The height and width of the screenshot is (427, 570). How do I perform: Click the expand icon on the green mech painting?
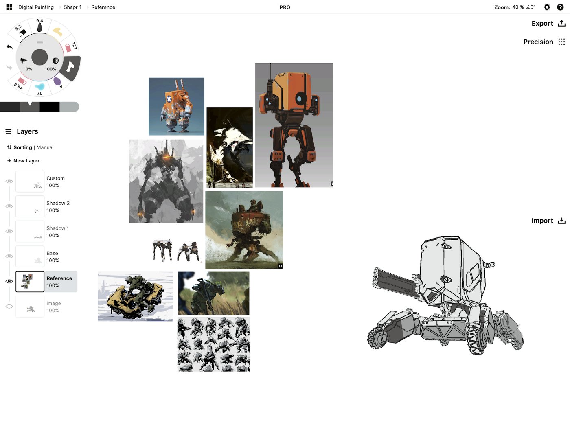[x=281, y=266]
